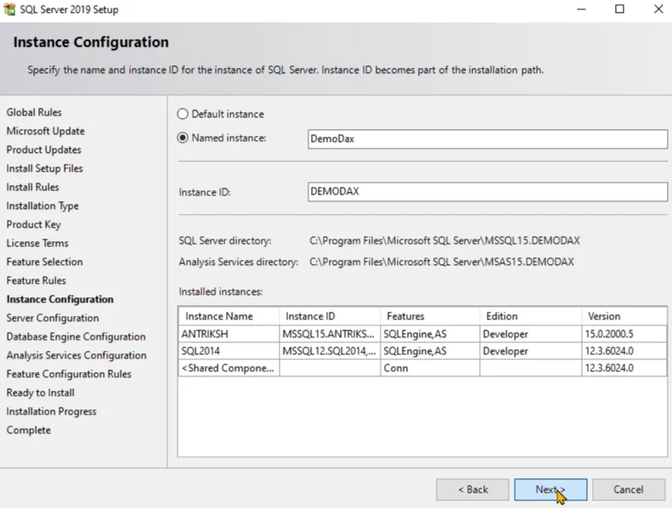Go to the Feature Selection step
The image size is (672, 508).
[44, 262]
